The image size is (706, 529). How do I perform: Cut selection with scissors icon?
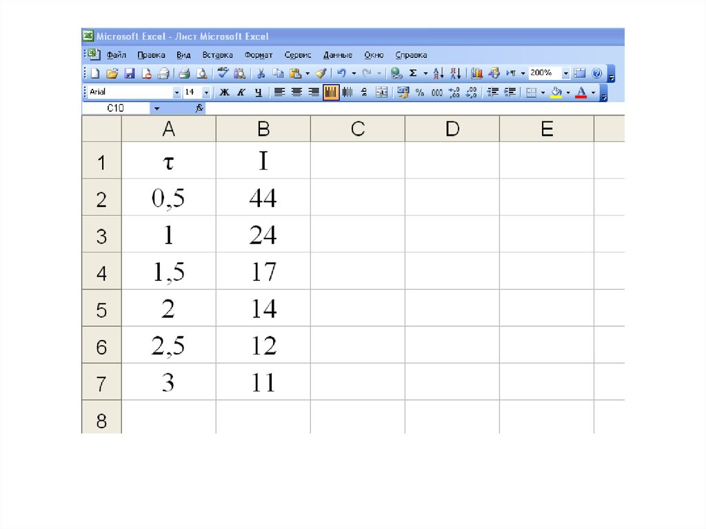pyautogui.click(x=261, y=73)
